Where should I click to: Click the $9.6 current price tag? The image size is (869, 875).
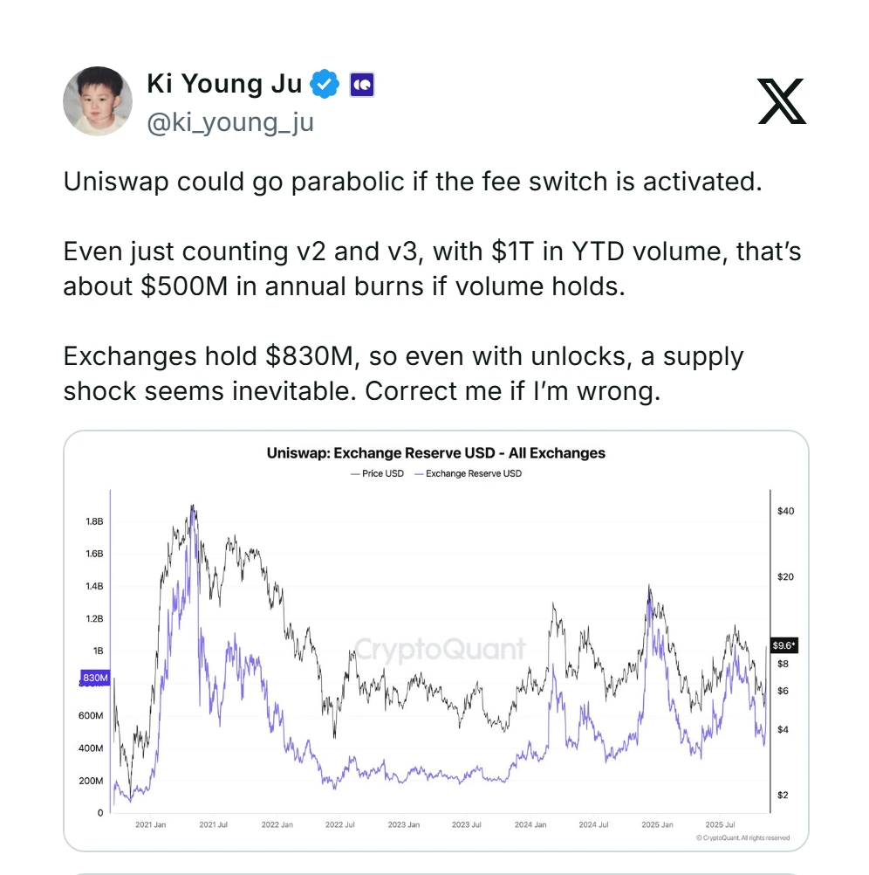coord(784,645)
